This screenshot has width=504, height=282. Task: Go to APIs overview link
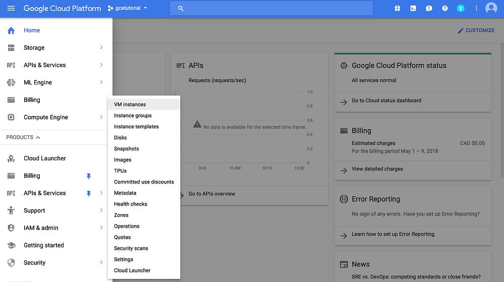[212, 194]
